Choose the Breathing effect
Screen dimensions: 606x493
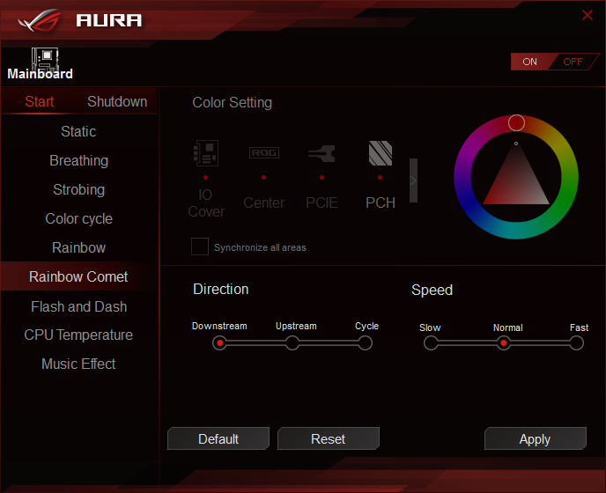pyautogui.click(x=78, y=160)
